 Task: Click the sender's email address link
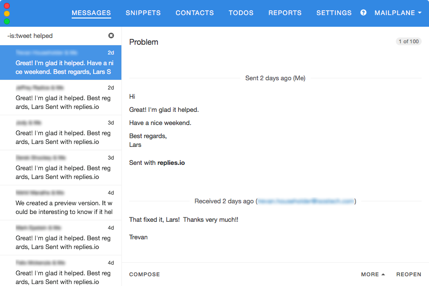306,201
